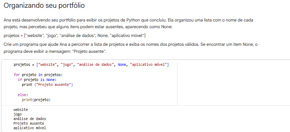290x132 pixels.
Task: Click code line "if projeto is None:"
Action: (37, 80)
